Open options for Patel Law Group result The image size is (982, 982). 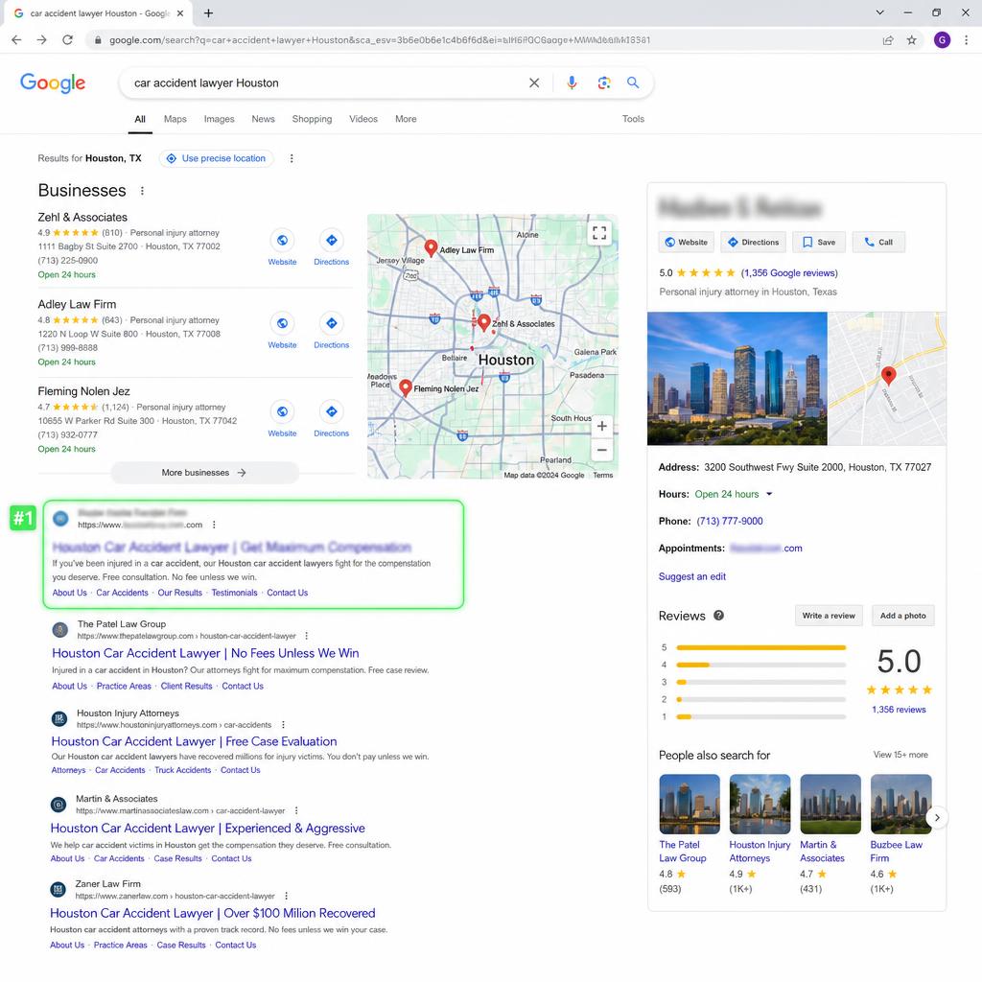306,636
